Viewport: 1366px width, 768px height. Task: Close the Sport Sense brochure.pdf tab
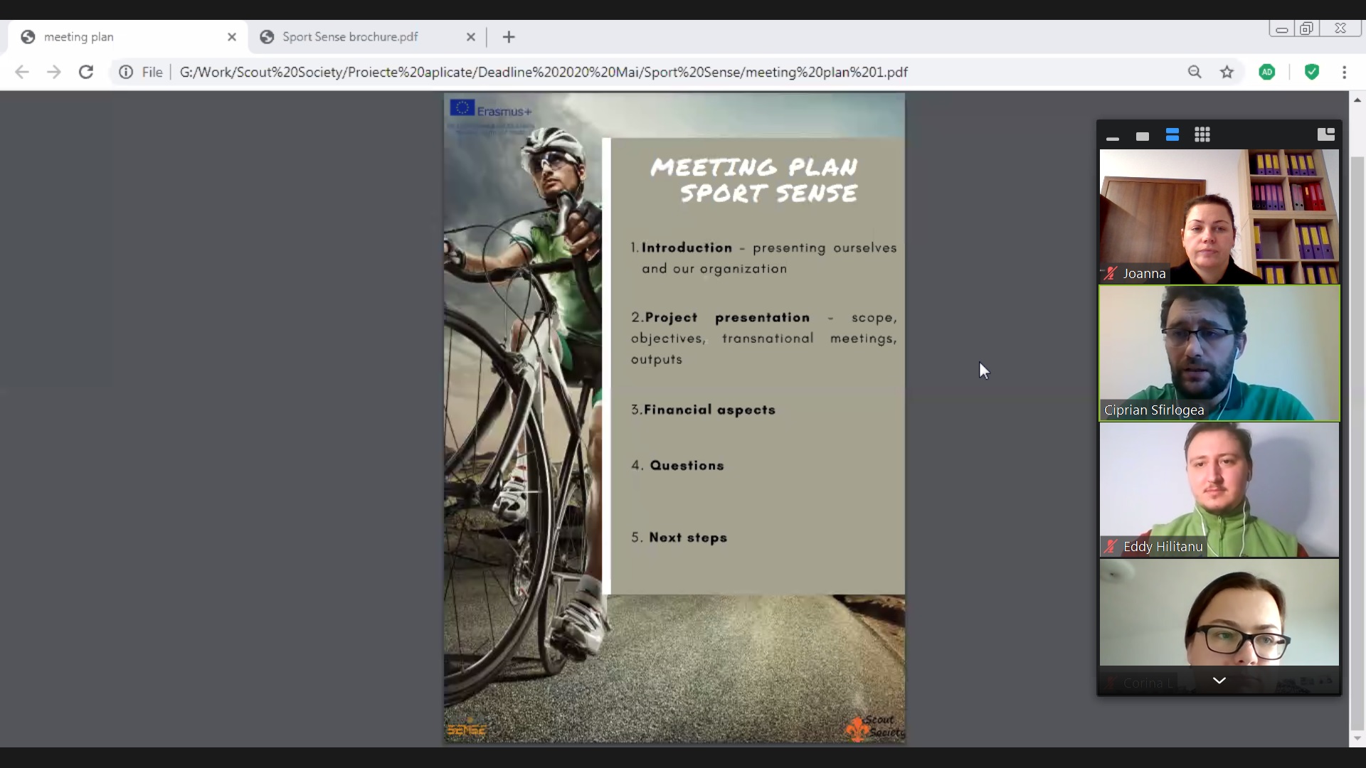(470, 37)
